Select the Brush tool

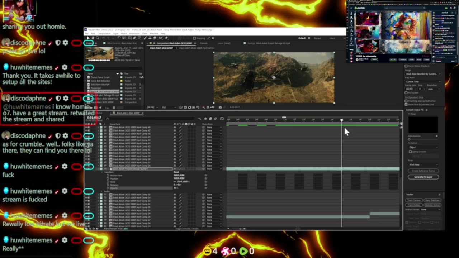click(x=145, y=38)
